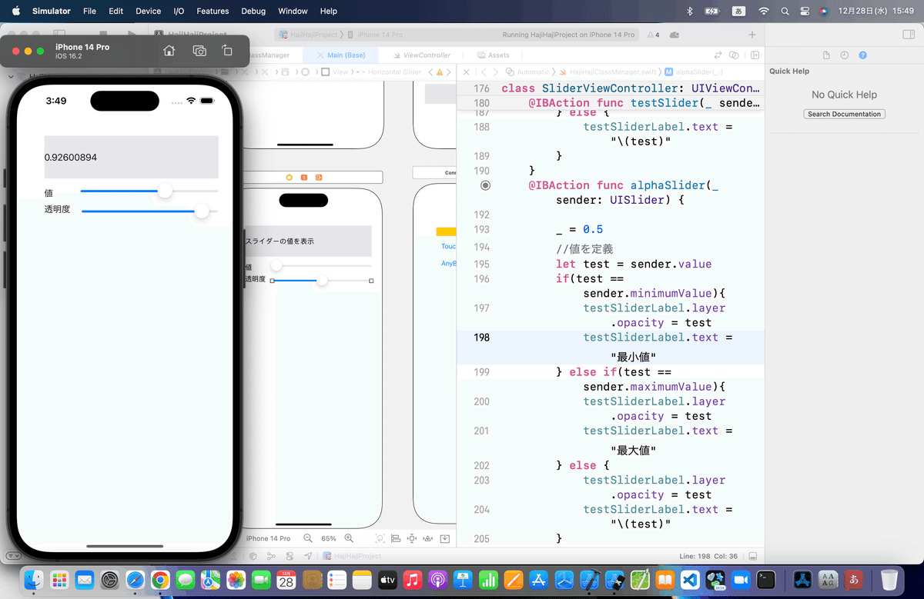
Task: Click warning triangle in storyboard jump bar
Action: pos(440,72)
